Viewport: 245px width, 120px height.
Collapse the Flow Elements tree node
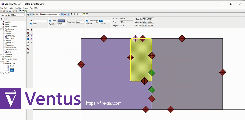(1, 29)
